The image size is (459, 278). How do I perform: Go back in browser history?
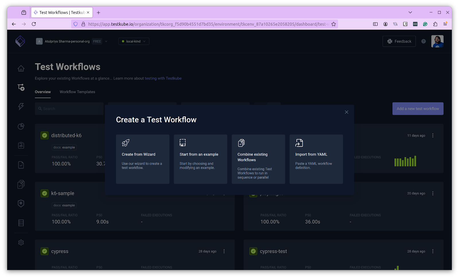point(14,24)
